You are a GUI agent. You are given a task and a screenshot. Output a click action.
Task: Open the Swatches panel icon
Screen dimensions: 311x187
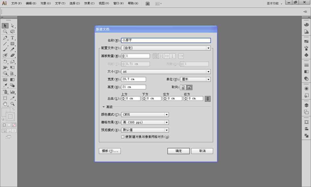(x=306, y=41)
